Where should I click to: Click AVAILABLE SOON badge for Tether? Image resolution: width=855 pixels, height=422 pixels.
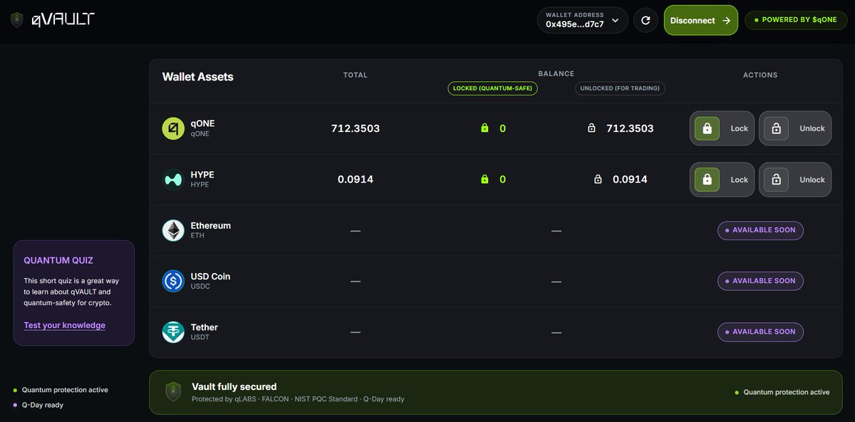point(760,331)
